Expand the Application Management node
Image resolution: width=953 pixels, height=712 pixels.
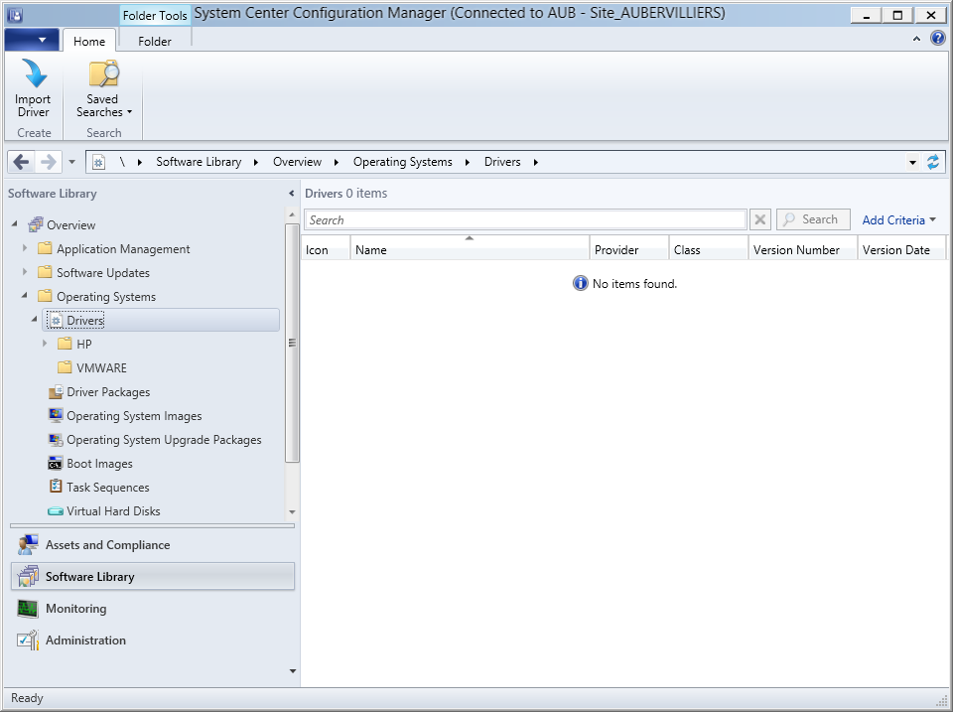(25, 248)
